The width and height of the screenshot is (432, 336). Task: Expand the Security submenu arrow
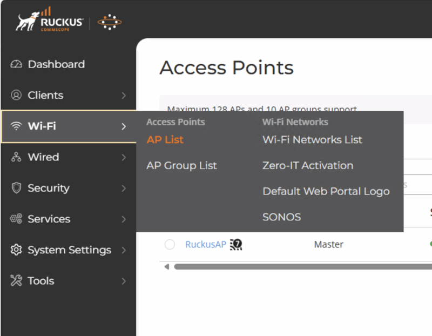click(124, 189)
